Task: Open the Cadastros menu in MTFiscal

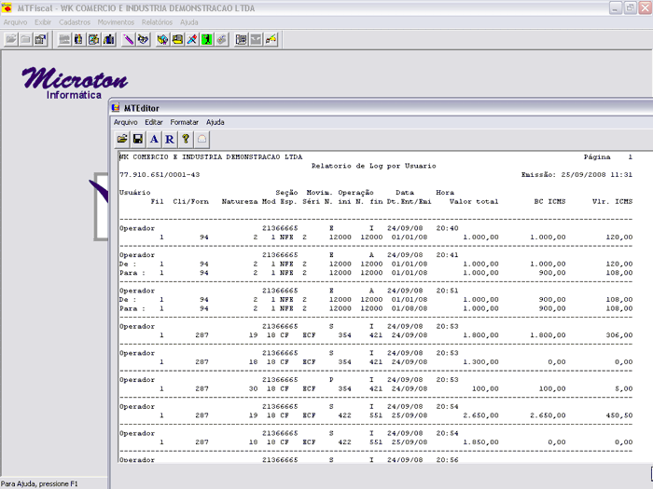Action: click(75, 21)
